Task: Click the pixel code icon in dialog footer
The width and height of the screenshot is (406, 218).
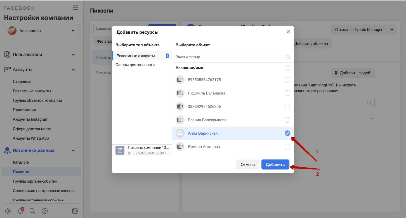Action: point(120,150)
